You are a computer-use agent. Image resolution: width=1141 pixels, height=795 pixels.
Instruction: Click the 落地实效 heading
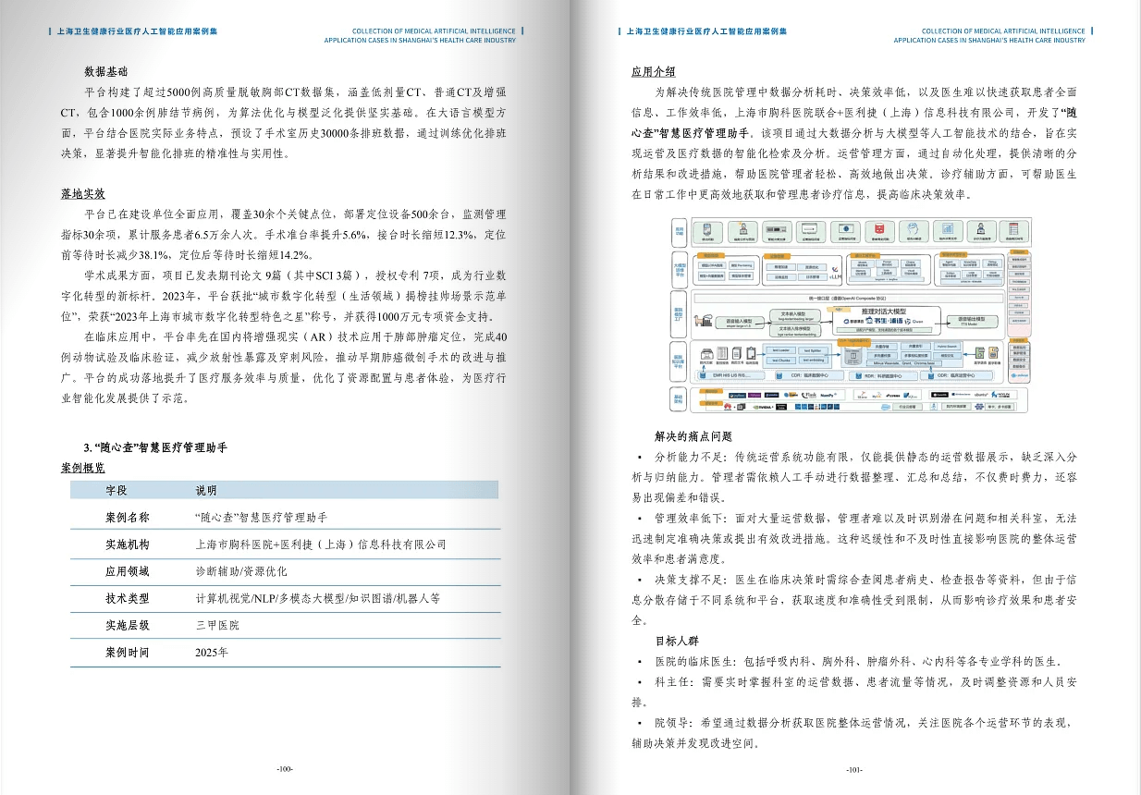point(83,193)
